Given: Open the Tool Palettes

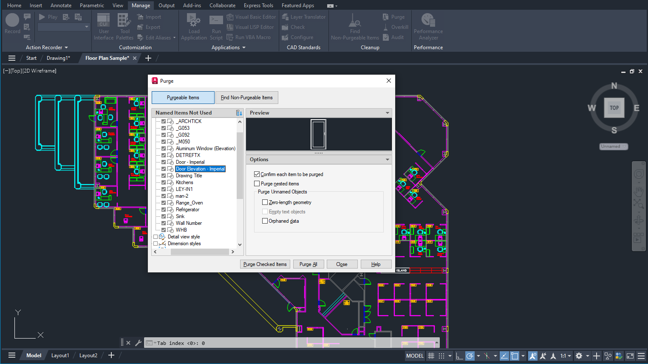Looking at the screenshot, I should click(x=124, y=25).
